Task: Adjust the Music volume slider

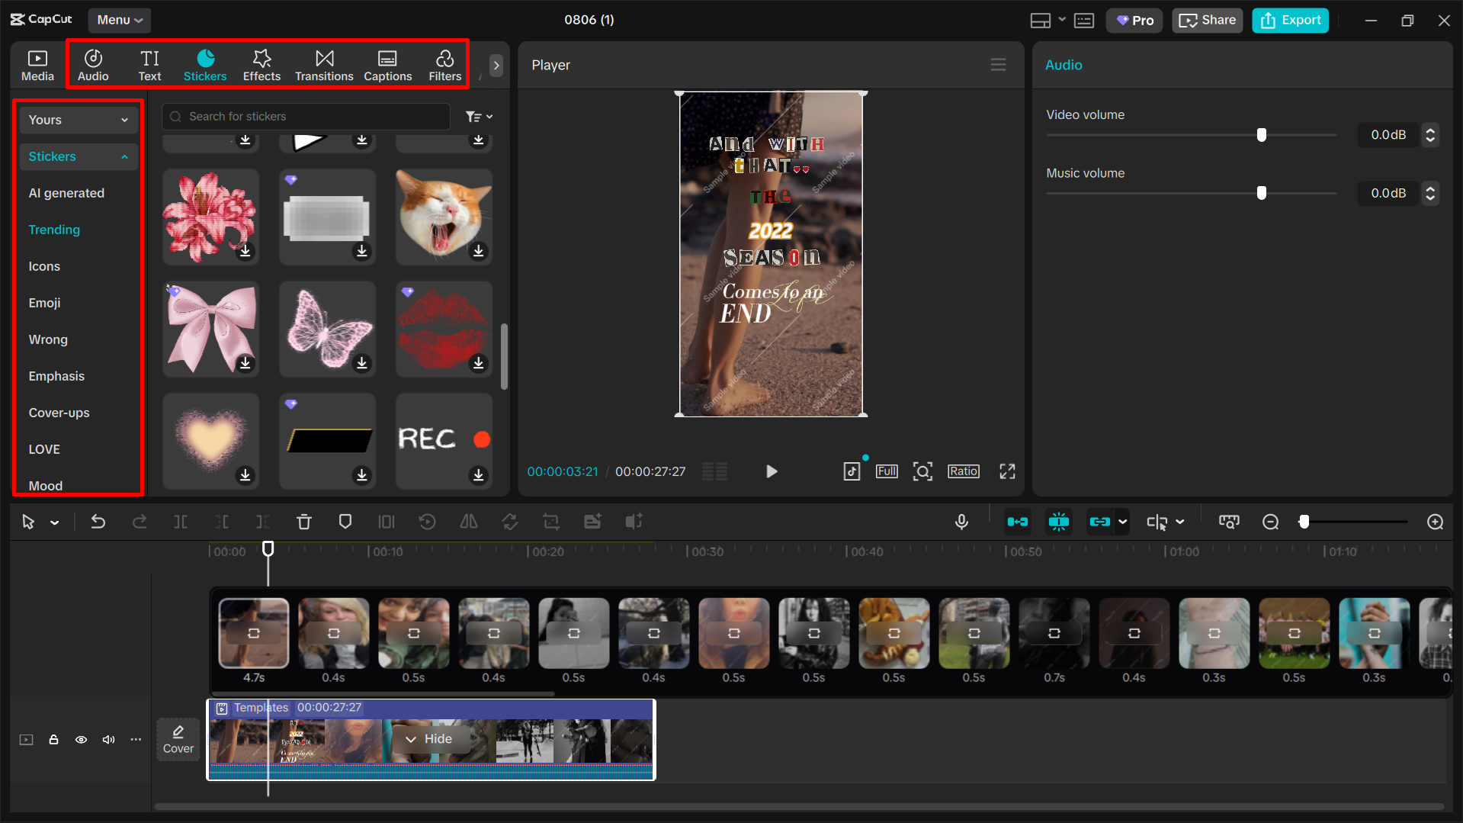Action: click(1261, 193)
